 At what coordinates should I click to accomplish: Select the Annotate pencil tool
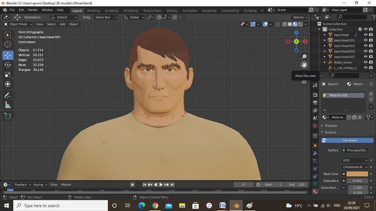point(8,95)
